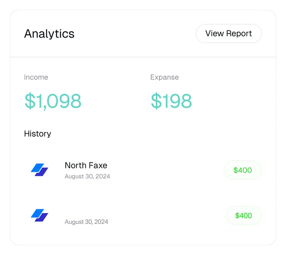Viewport: 286px width, 255px height.
Task: Click the Analytics card title
Action: click(x=49, y=34)
